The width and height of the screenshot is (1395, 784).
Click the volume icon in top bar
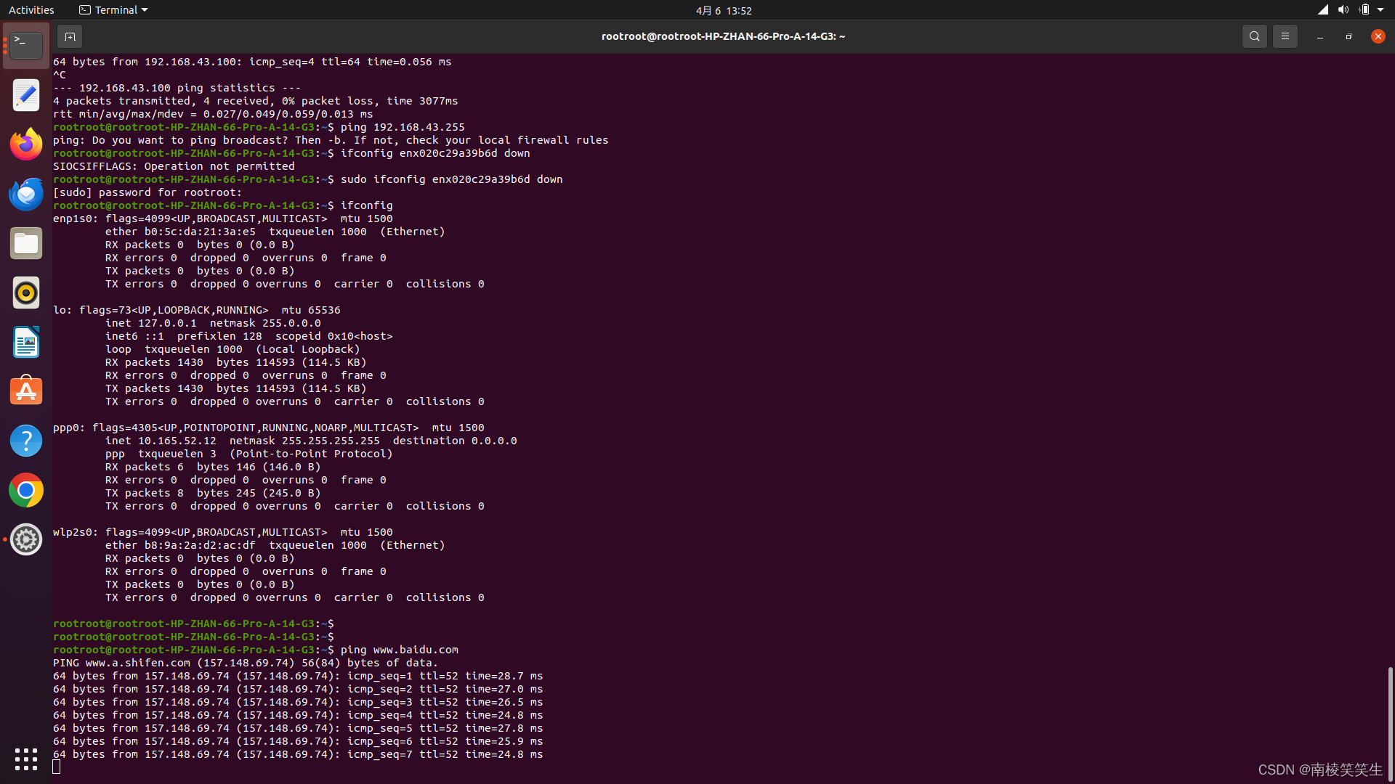coord(1343,10)
